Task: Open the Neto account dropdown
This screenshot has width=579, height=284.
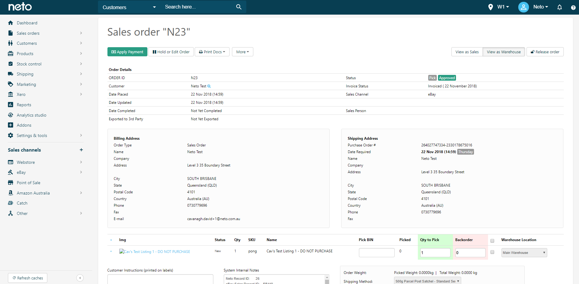Action: [541, 7]
